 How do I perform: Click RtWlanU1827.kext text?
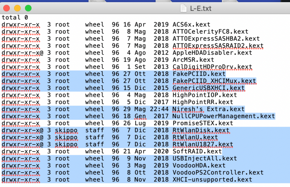tap(203, 144)
